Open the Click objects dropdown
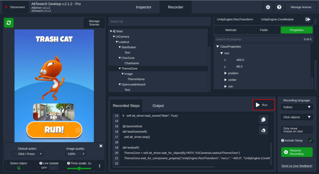 tap(297, 117)
